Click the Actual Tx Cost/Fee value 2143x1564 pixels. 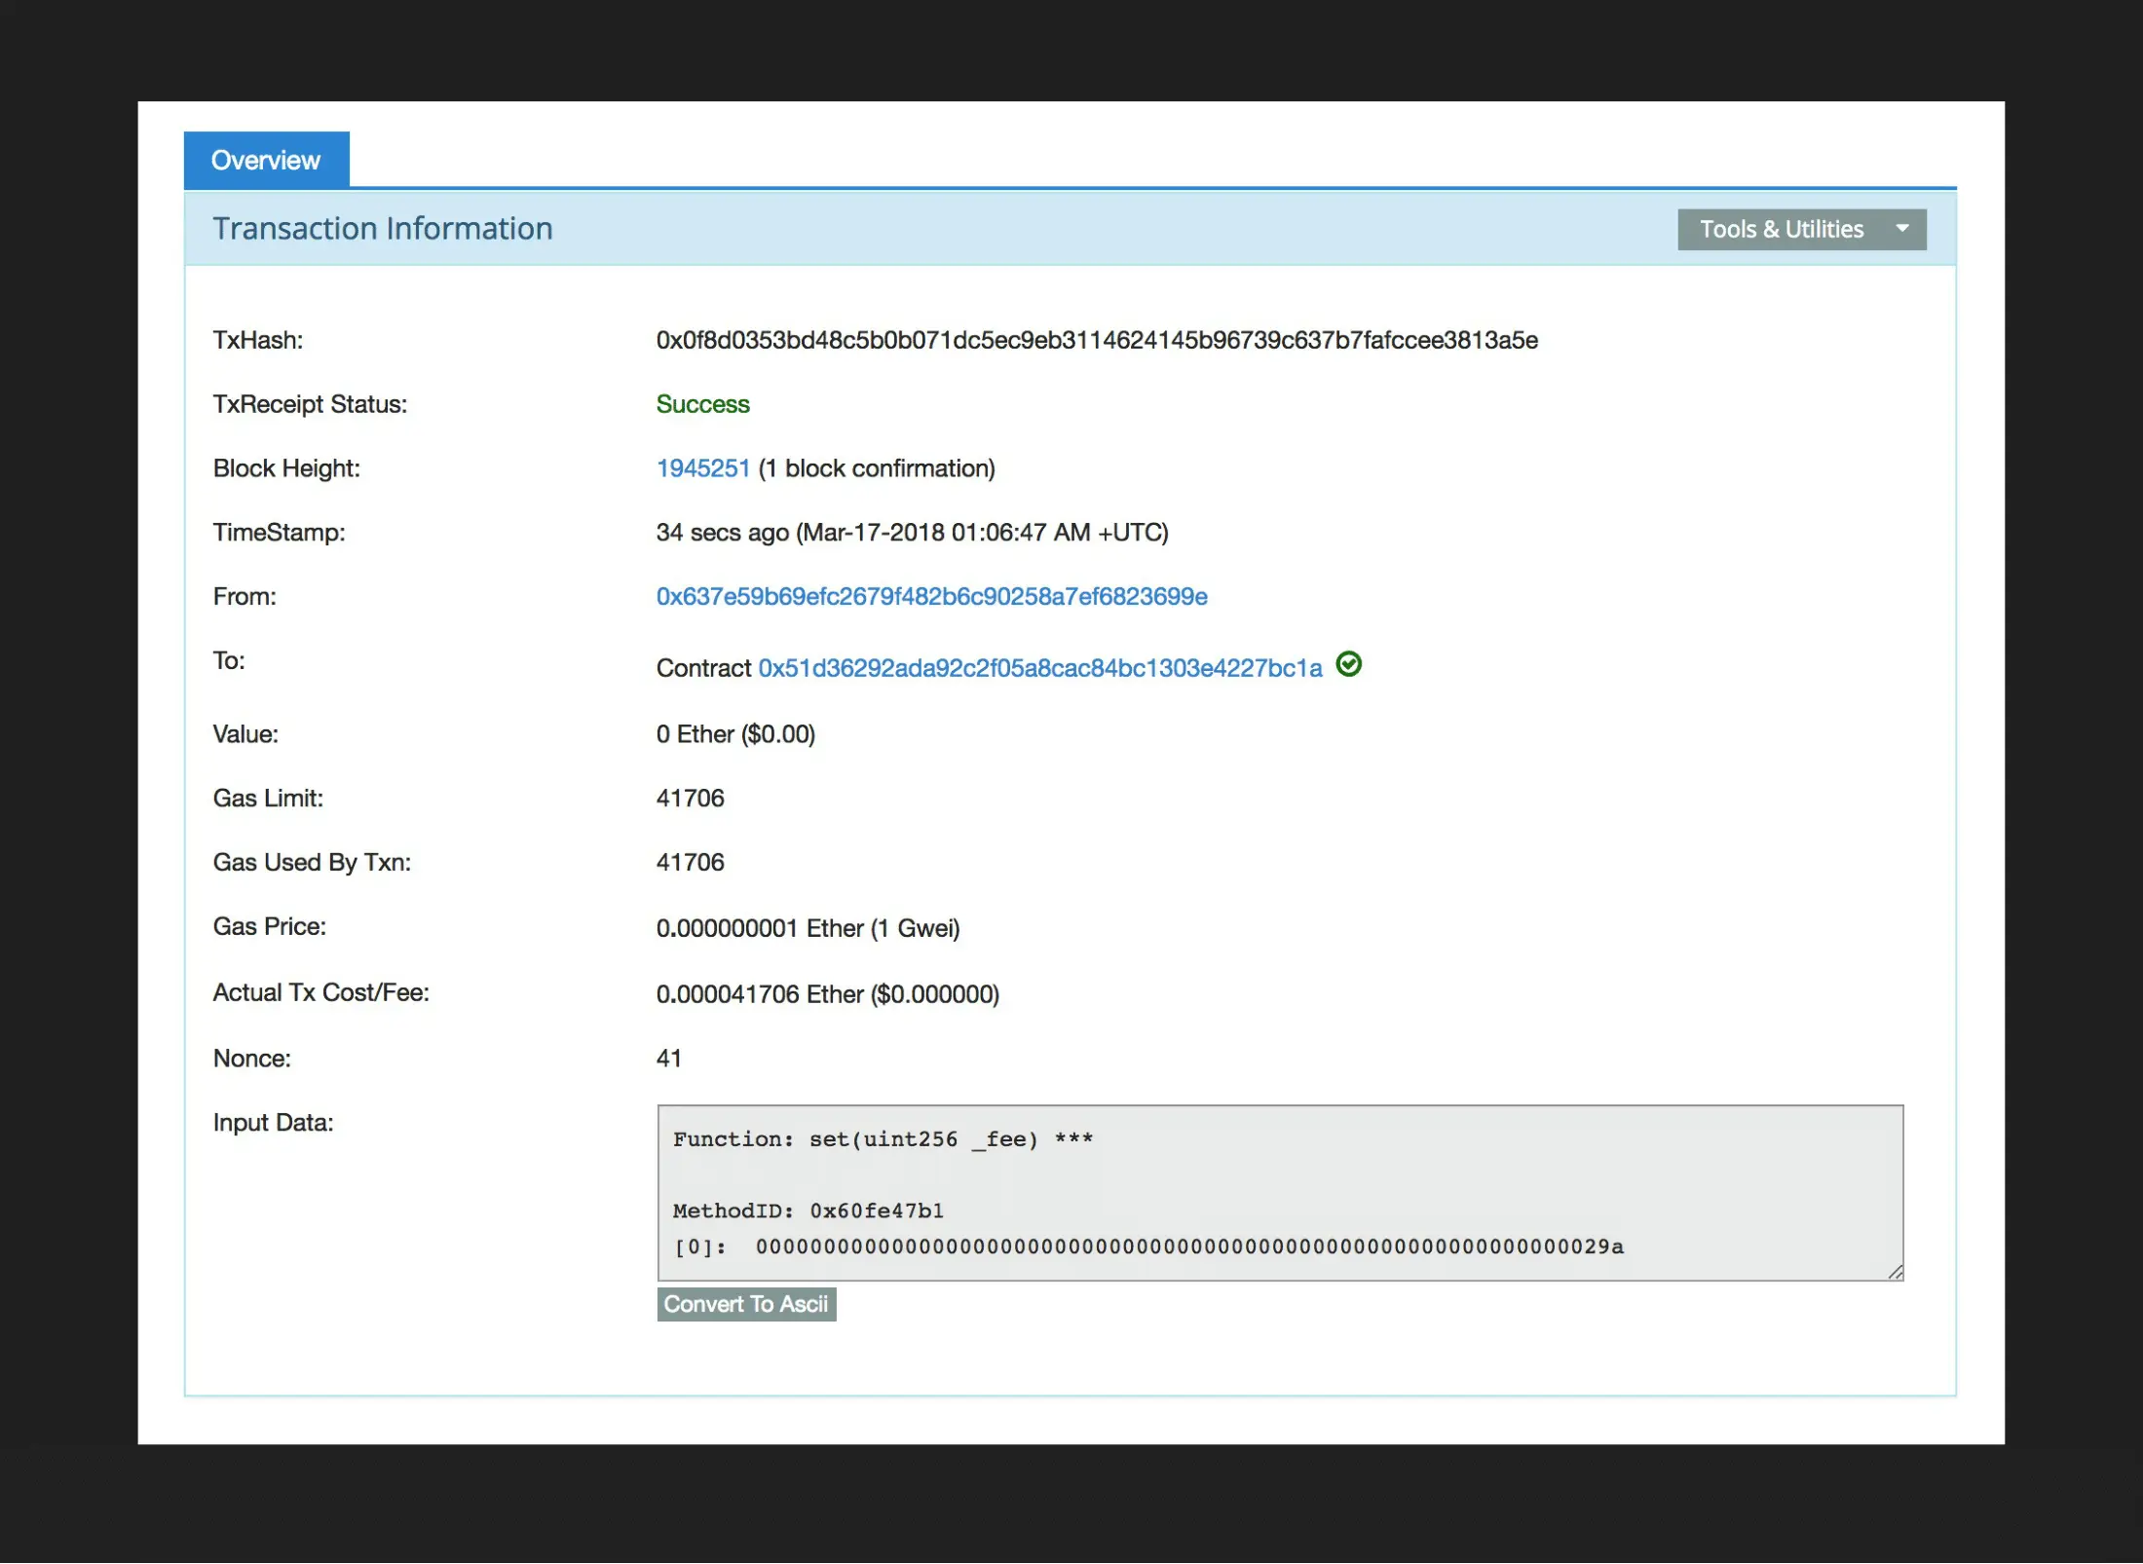[x=827, y=994]
